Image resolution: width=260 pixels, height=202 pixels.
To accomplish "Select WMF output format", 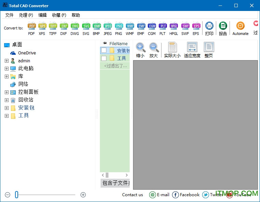I will (x=130, y=28).
